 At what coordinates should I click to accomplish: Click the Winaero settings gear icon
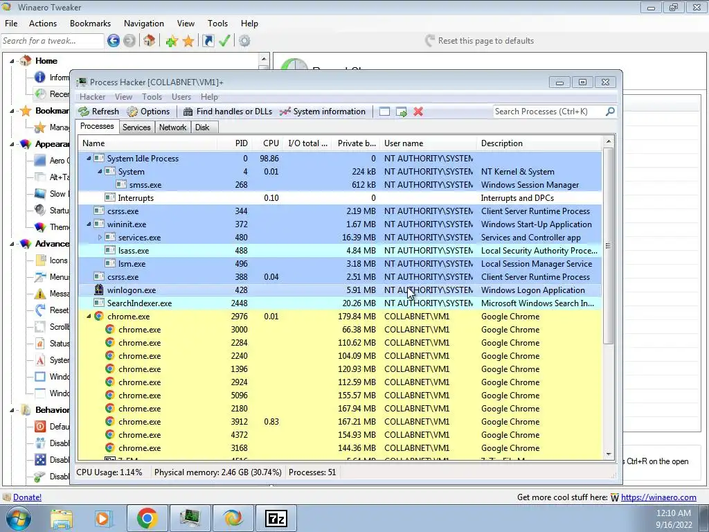click(244, 41)
